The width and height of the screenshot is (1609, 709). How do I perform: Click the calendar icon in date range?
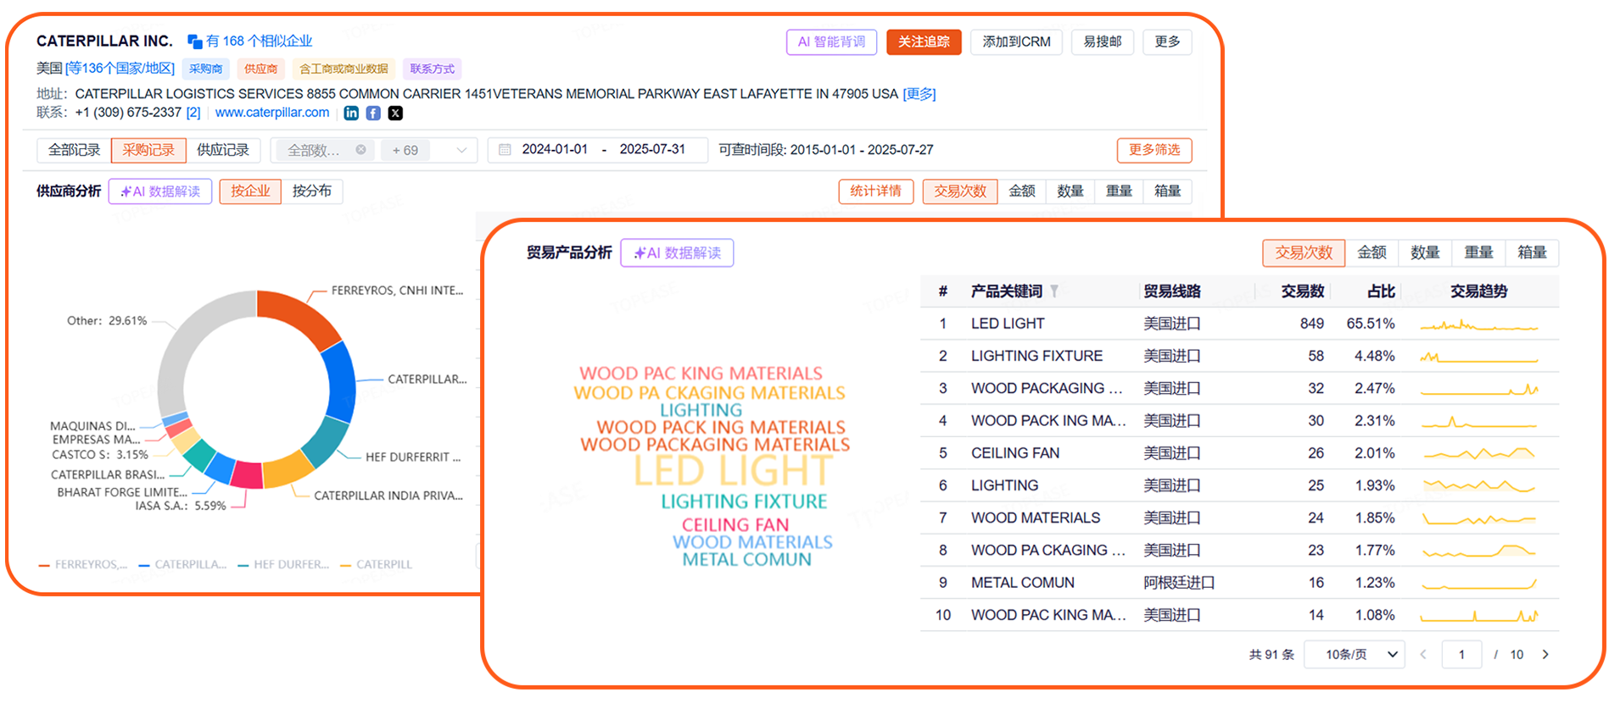(505, 150)
